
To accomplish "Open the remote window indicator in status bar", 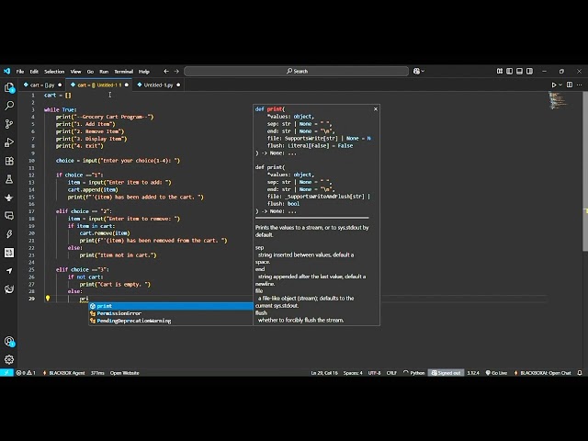I will [x=6, y=373].
